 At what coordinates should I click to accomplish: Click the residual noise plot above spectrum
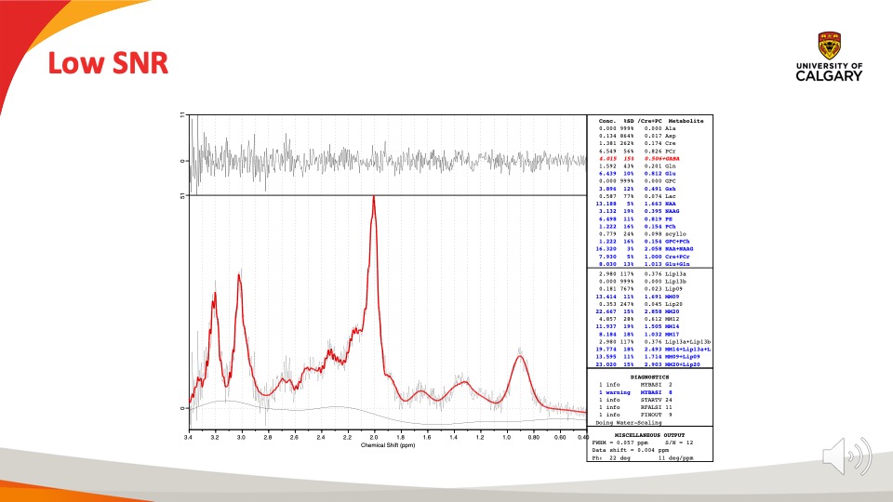pos(386,156)
